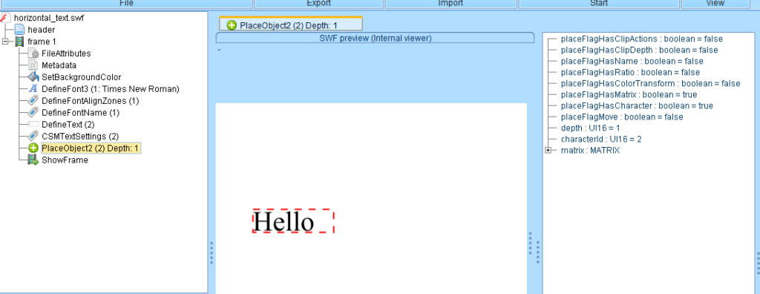This screenshot has height=294, width=760.
Task: Click the splitter handle between tree and preview
Action: 212,252
